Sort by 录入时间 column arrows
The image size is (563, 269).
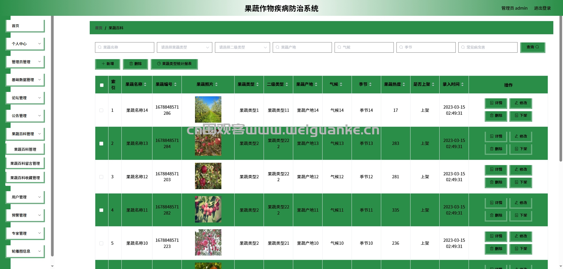(462, 84)
